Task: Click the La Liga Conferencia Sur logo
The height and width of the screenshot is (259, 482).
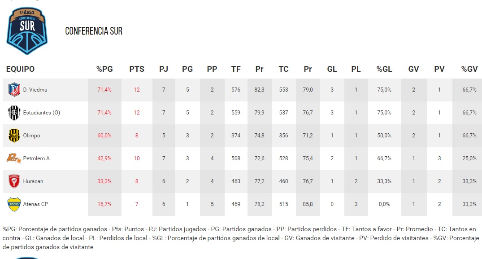Action: point(27,31)
